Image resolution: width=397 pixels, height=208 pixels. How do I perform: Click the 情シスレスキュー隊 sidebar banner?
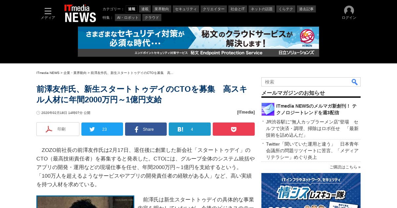click(311, 191)
